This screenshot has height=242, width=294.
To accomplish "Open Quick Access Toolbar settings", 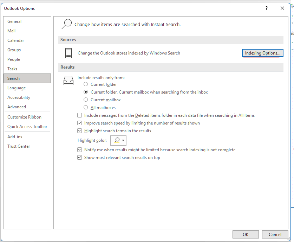I will [27, 127].
